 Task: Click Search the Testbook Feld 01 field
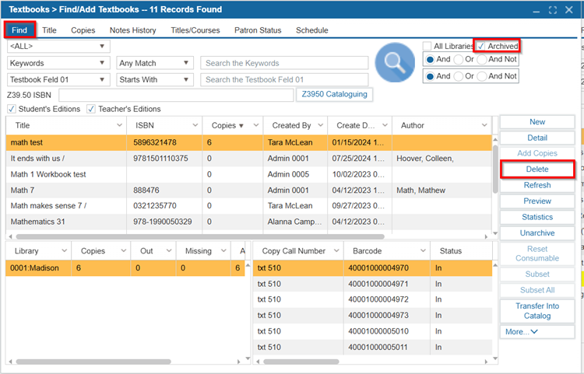pos(284,79)
